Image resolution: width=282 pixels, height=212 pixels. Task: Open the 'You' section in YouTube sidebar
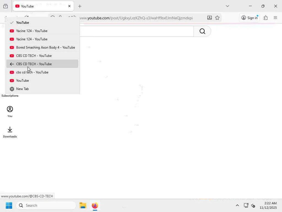point(10,112)
